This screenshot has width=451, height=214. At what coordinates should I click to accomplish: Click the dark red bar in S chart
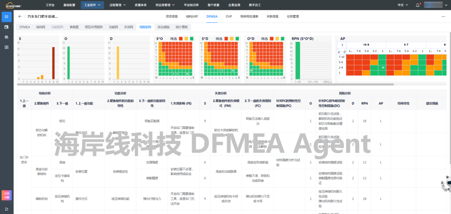[53, 63]
